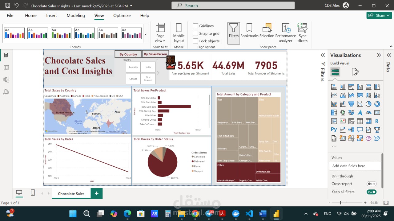Select the filled map visual
The height and width of the screenshot is (221, 394).
(351, 113)
